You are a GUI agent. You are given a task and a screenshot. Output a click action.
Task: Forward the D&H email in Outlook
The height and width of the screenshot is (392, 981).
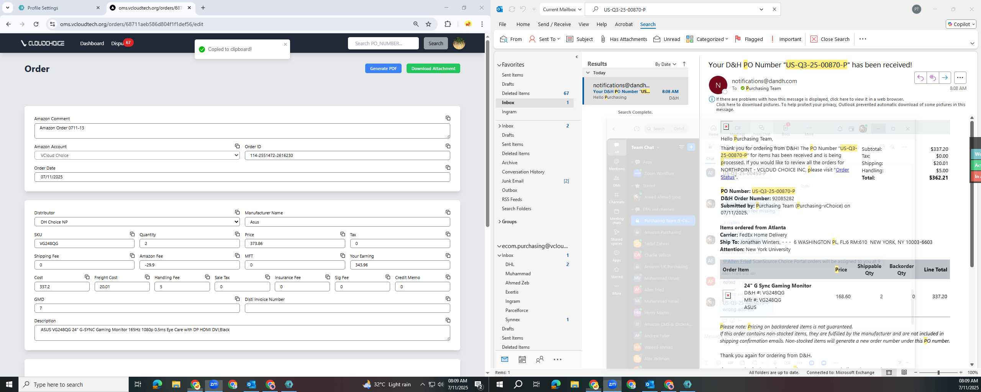945,78
